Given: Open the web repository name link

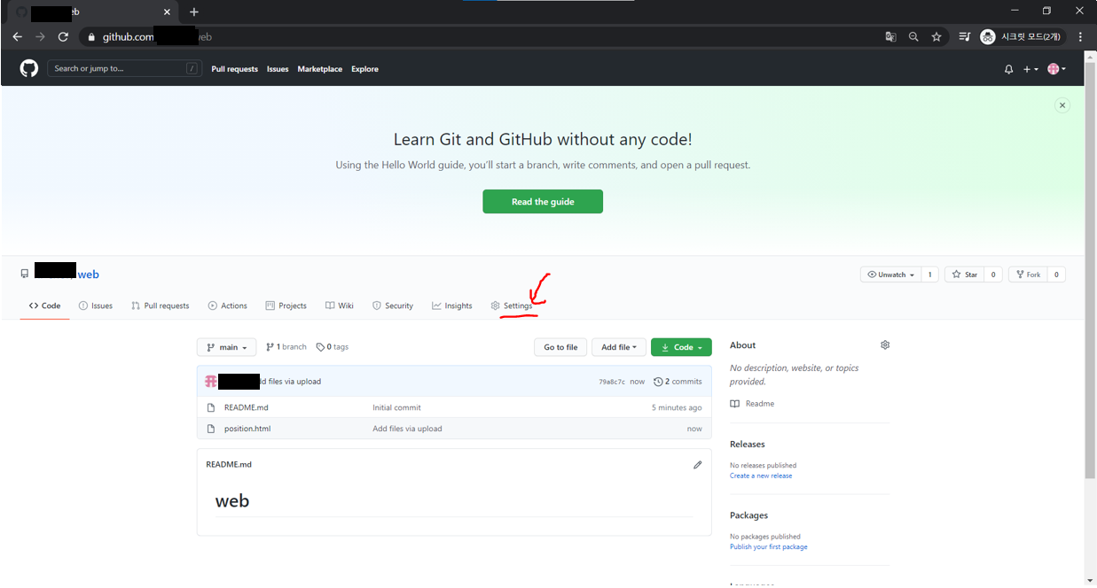Looking at the screenshot, I should (89, 275).
